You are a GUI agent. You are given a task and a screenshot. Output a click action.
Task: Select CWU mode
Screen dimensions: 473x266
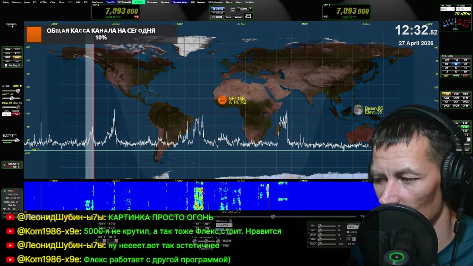tap(456, 98)
